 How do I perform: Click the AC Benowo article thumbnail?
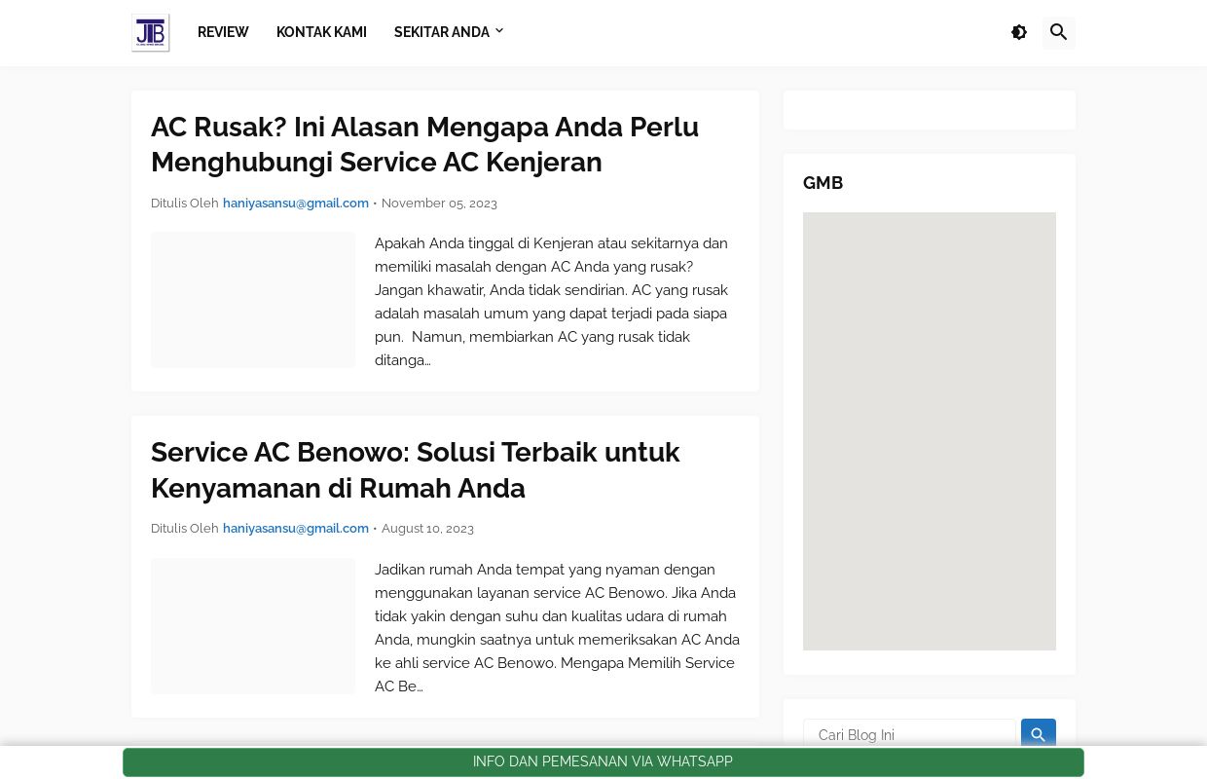pos(253,626)
